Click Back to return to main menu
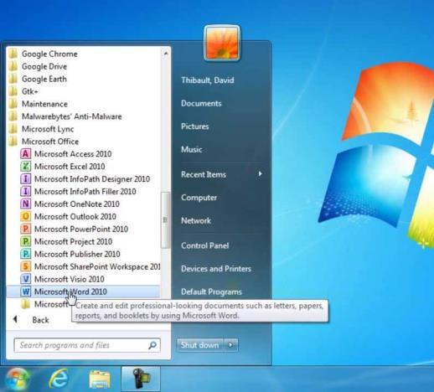This screenshot has height=392, width=434. click(x=40, y=320)
